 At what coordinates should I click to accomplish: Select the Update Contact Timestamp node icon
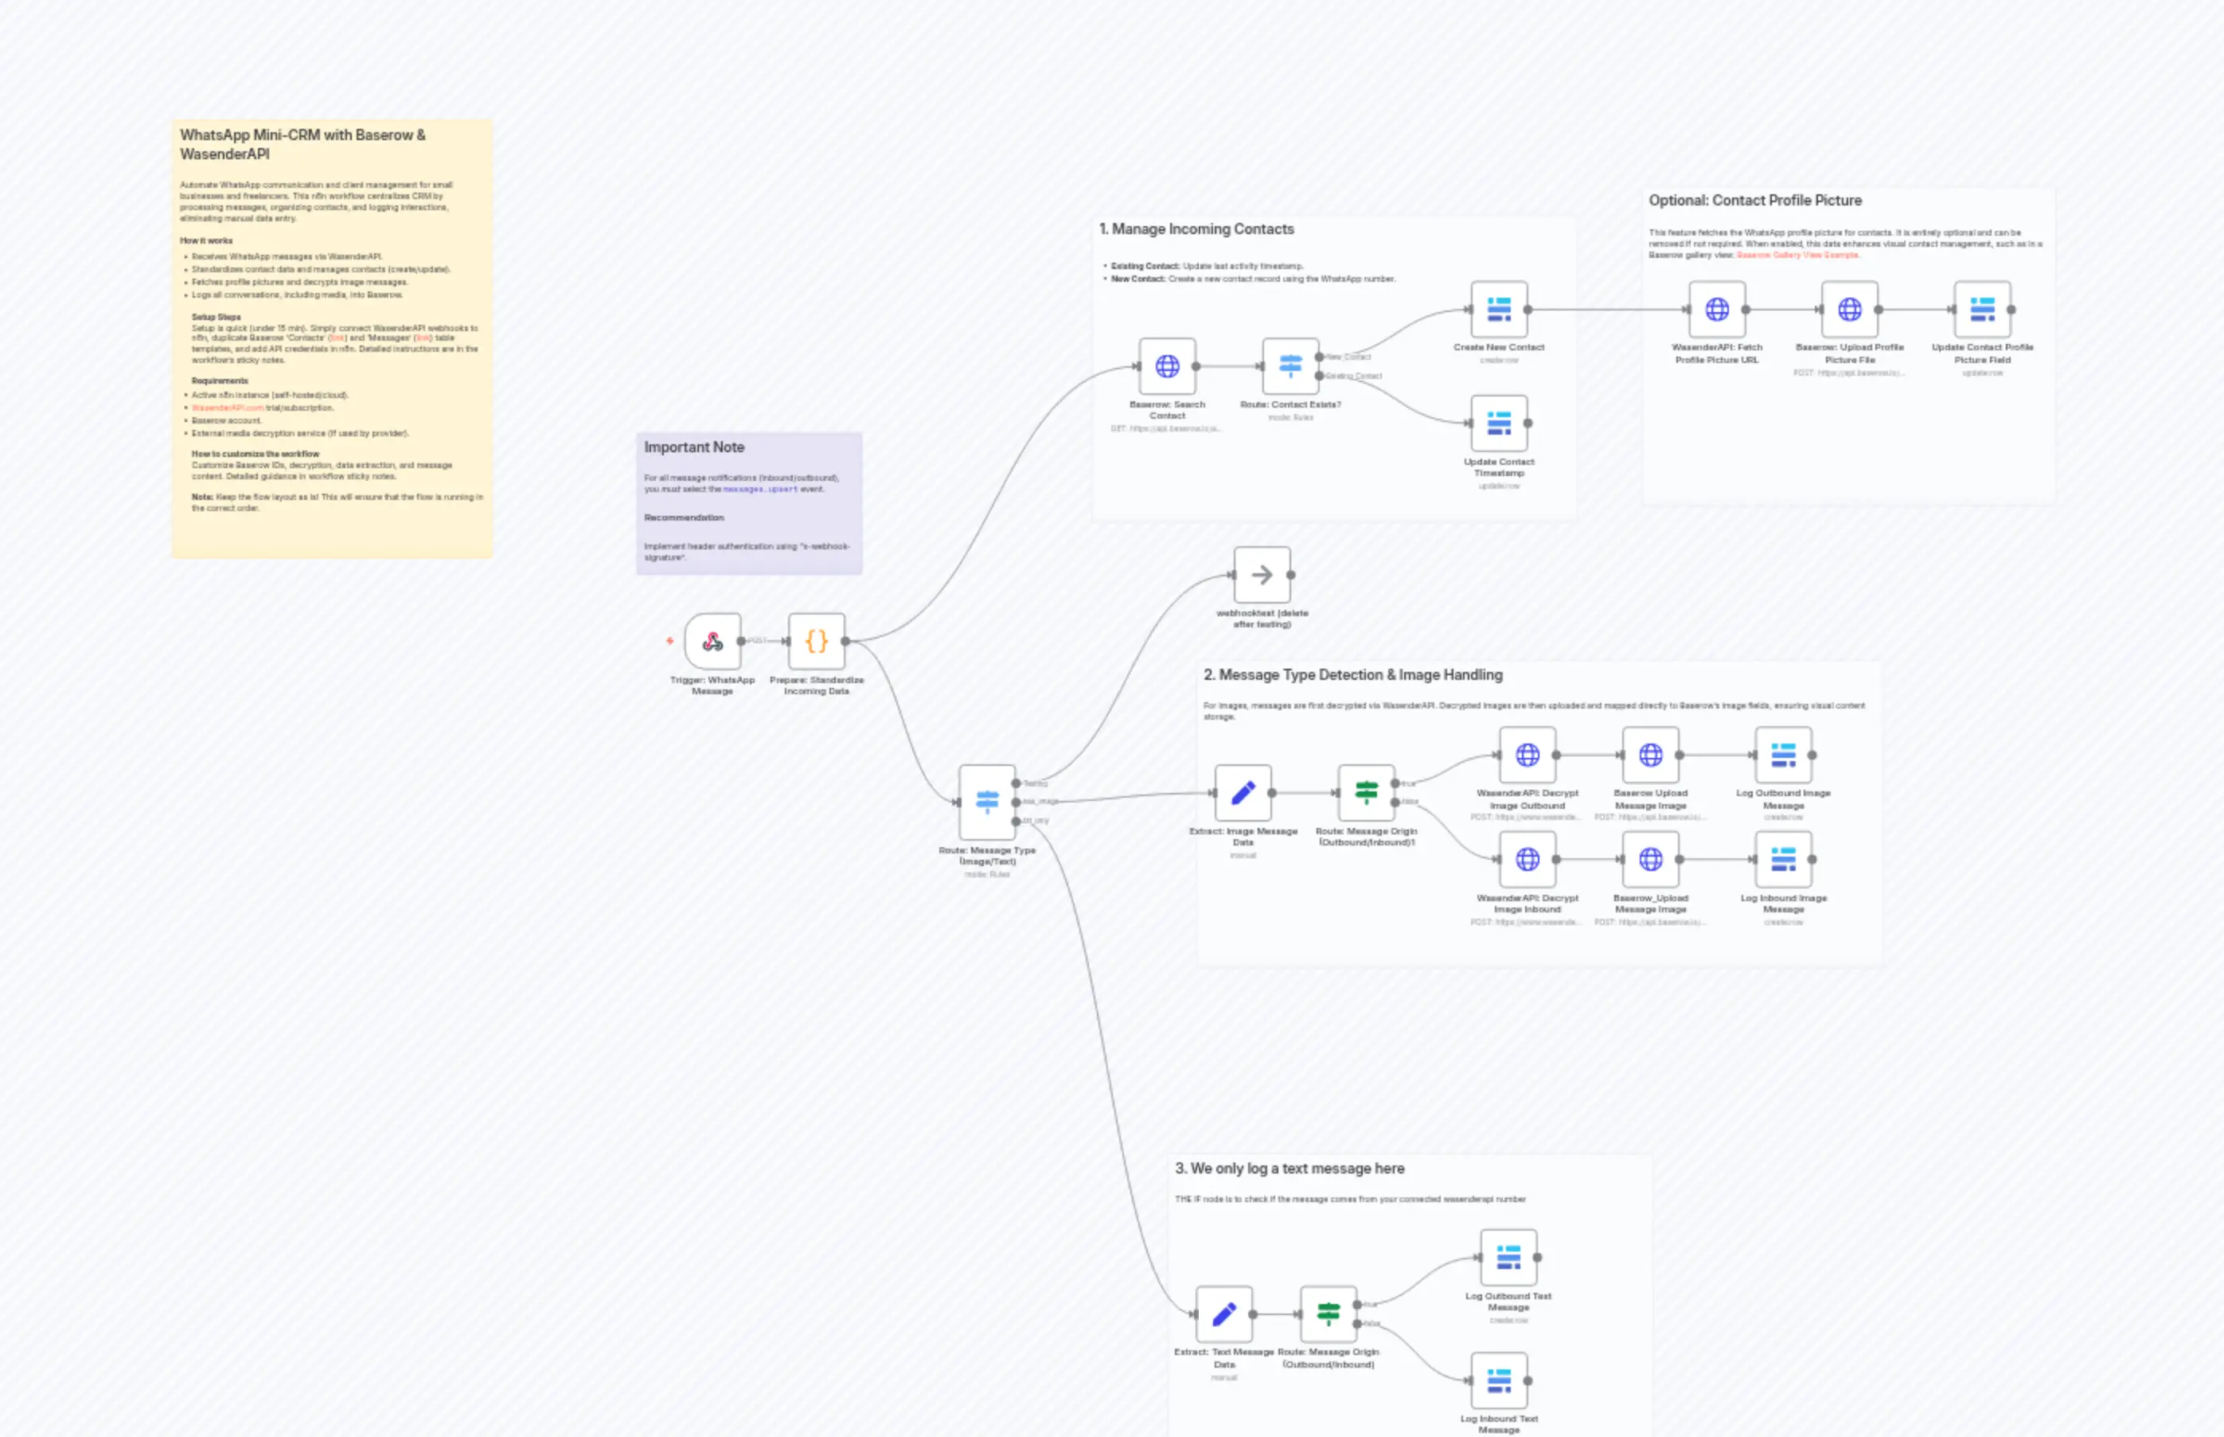pyautogui.click(x=1498, y=423)
